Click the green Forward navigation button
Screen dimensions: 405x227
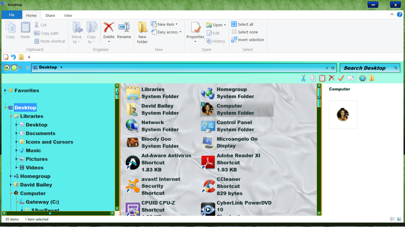click(14, 68)
